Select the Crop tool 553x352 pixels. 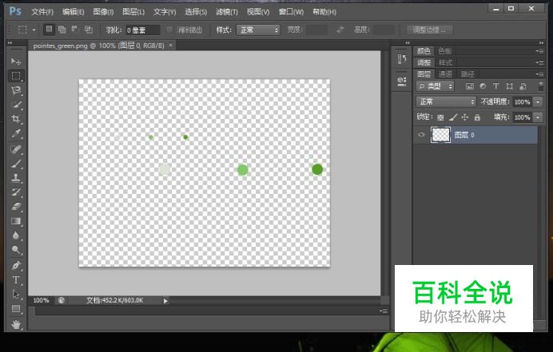tap(16, 119)
